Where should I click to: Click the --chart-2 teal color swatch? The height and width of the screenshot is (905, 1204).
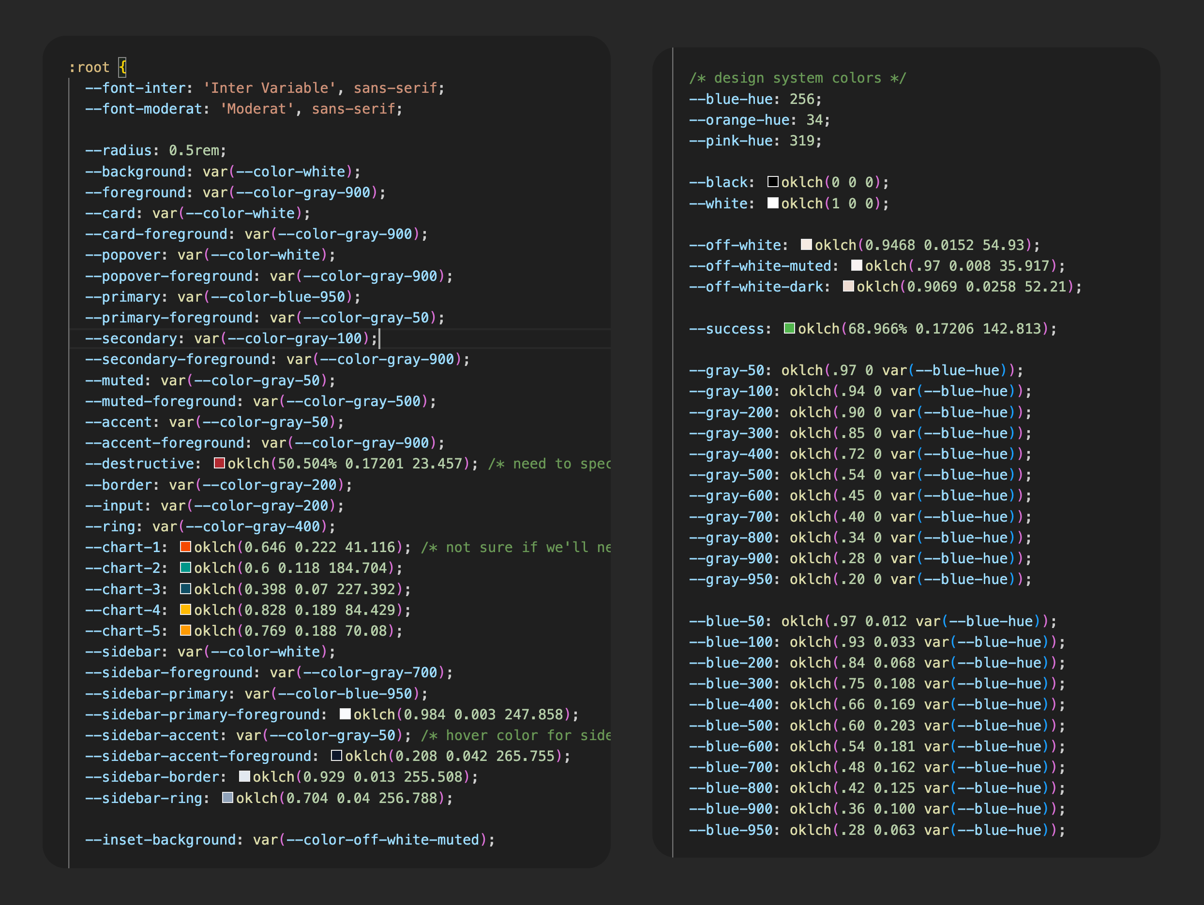tap(186, 567)
